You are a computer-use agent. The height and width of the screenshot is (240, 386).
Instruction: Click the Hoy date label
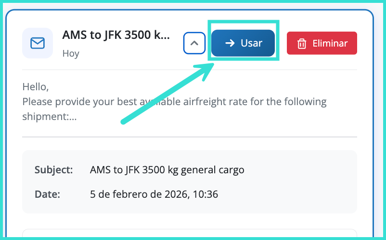click(x=71, y=53)
